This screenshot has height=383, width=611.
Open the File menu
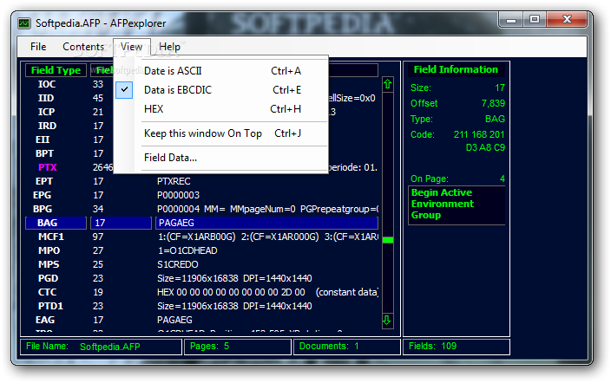click(38, 47)
